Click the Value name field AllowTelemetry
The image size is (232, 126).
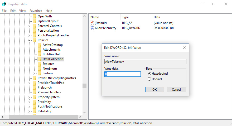[x=145, y=62]
